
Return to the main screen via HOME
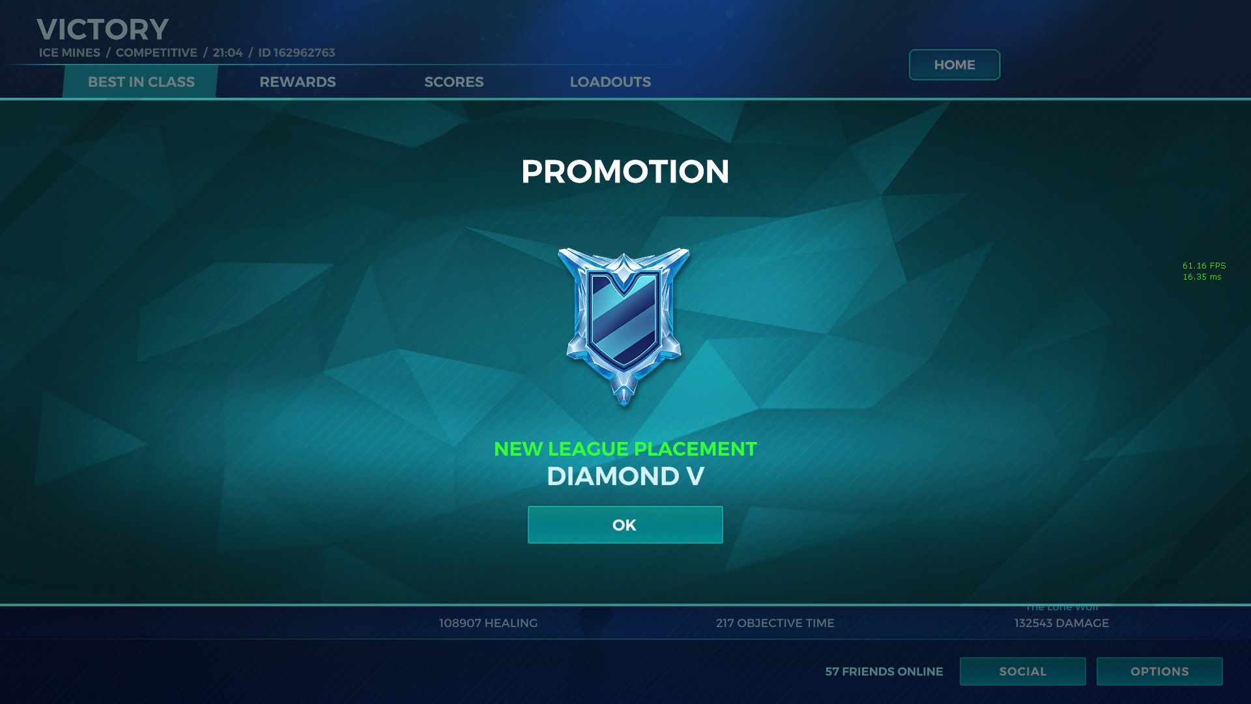click(x=954, y=65)
